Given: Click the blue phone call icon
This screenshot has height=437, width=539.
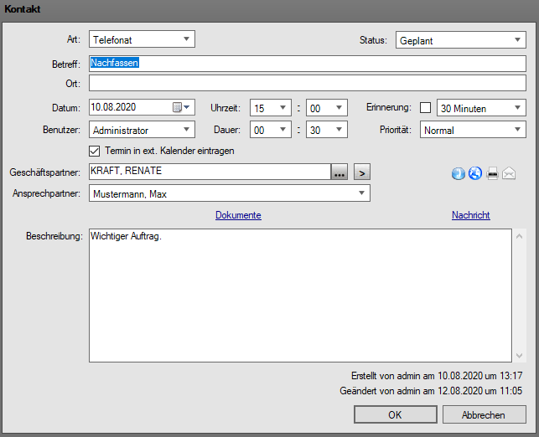Looking at the screenshot, I should [x=459, y=173].
